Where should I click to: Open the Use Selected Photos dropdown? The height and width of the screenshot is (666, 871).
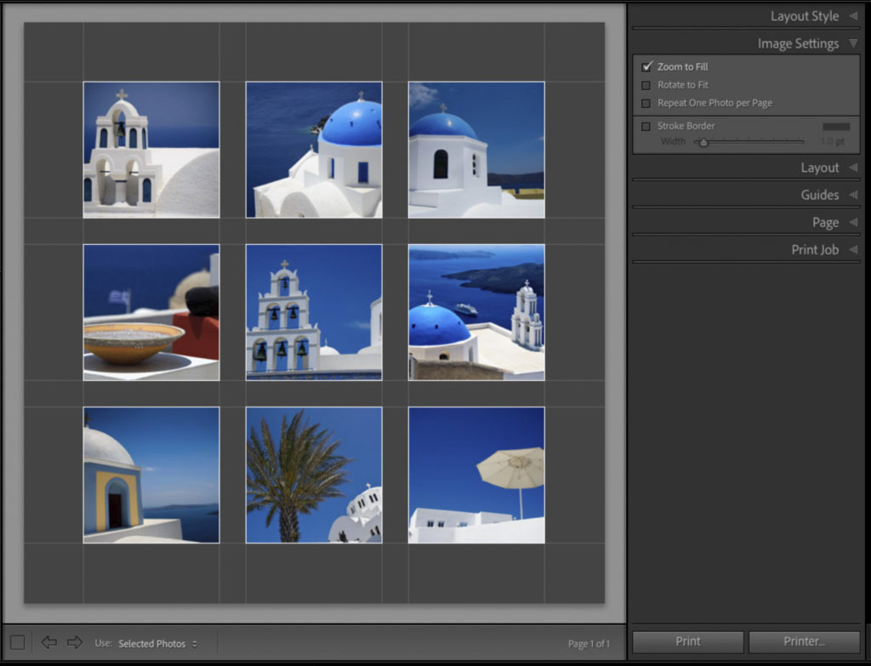[x=157, y=644]
